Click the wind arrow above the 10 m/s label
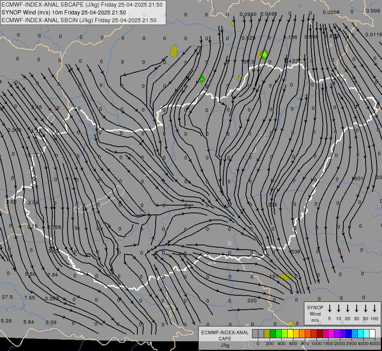This screenshot has height=351, width=382. click(x=339, y=308)
